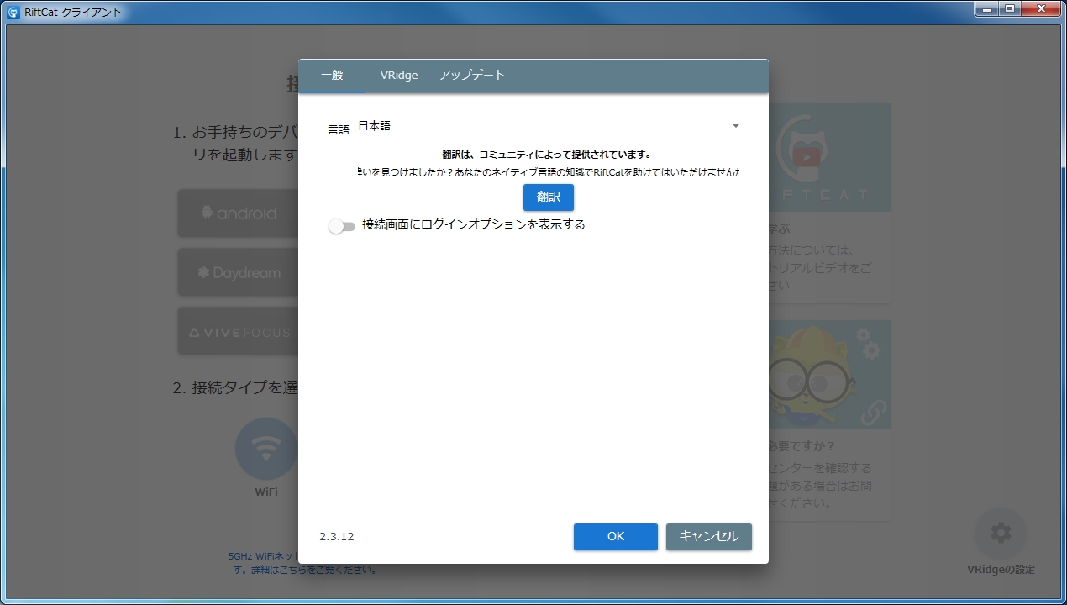1067x605 pixels.
Task: Click the 言語 label
Action: (x=339, y=130)
